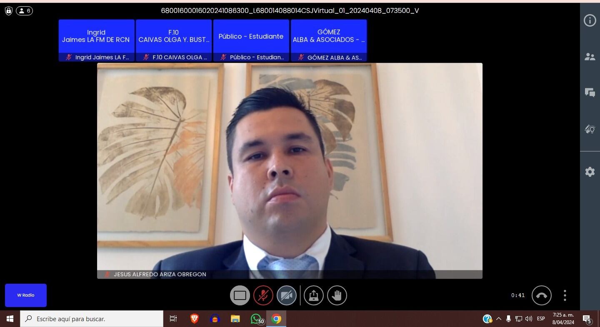Open the meeting information icon
The image size is (600, 327).
(x=590, y=20)
